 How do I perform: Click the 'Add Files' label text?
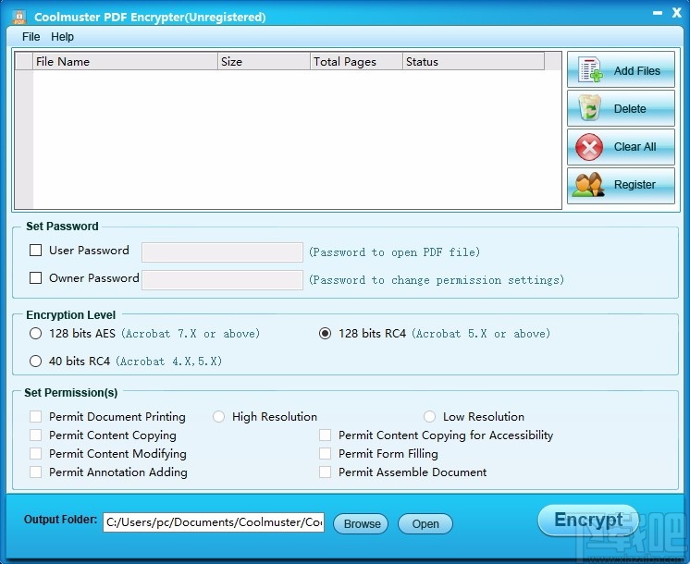point(636,71)
